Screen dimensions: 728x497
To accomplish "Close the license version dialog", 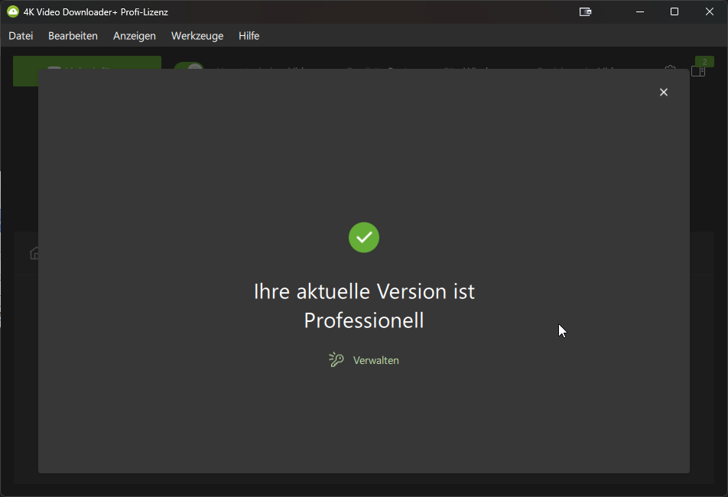I will pyautogui.click(x=664, y=93).
